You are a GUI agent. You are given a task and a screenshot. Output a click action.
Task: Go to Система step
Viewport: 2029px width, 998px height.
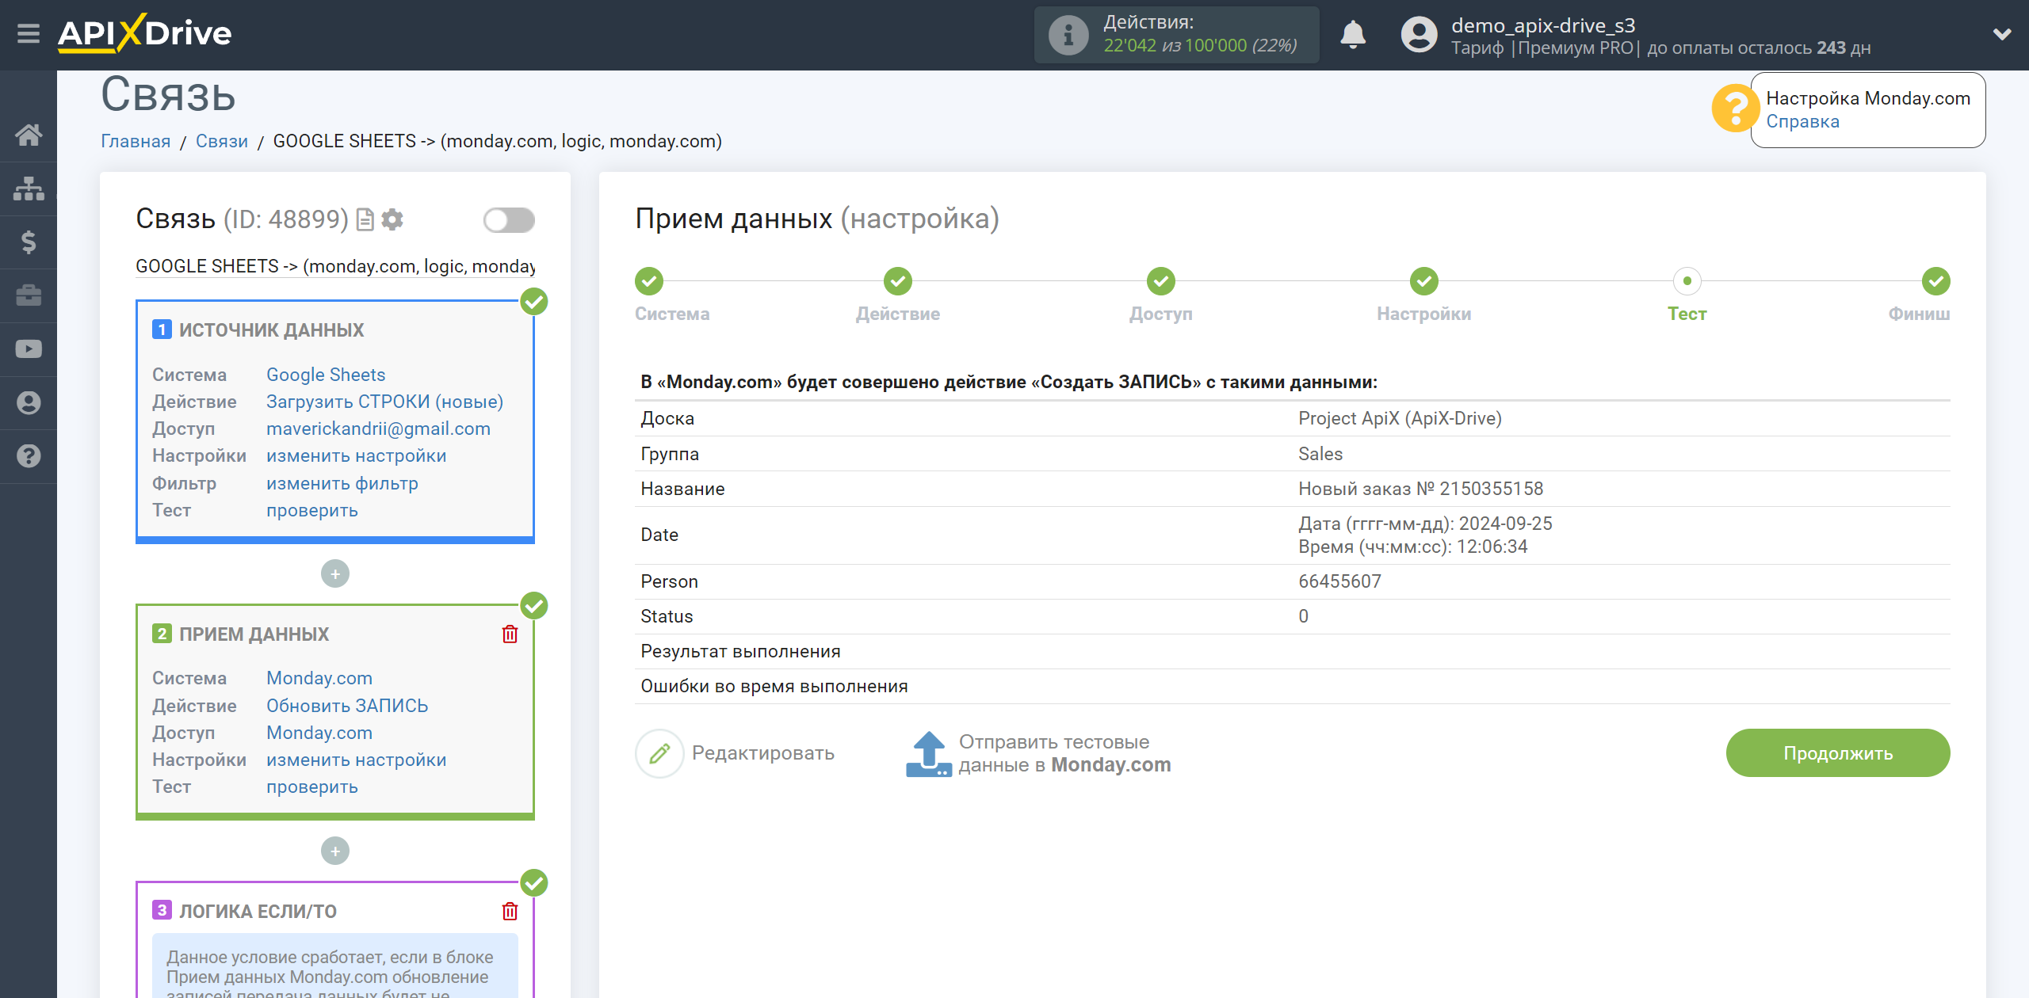click(648, 281)
